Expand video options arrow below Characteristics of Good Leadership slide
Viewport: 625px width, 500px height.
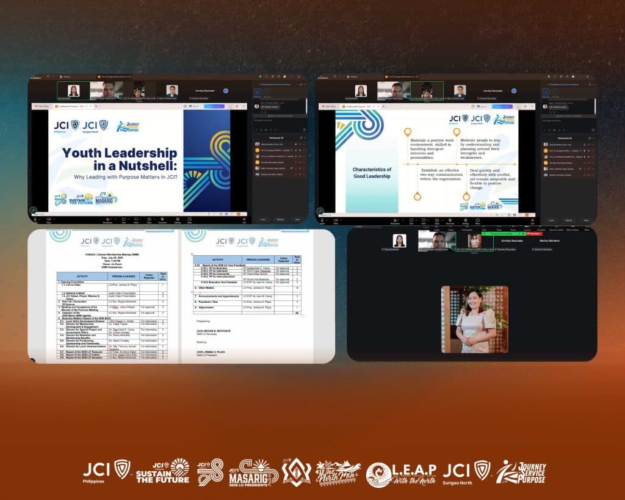click(x=341, y=219)
